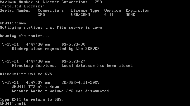Select the 'License Type' column header
Viewport: 190px width, 106px height.
tap(85, 11)
